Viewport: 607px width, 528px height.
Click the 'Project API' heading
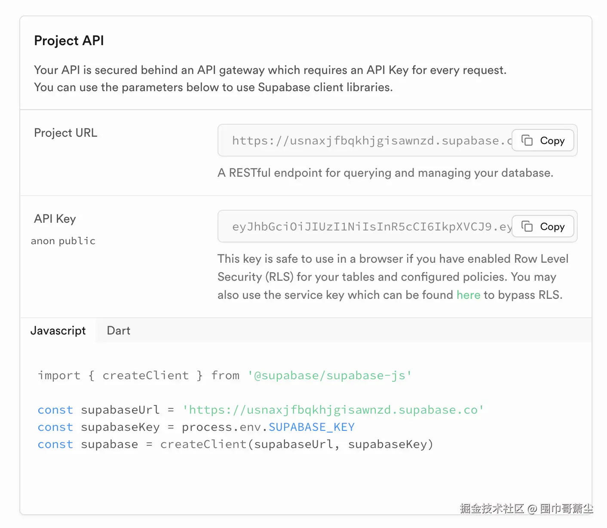tap(69, 40)
